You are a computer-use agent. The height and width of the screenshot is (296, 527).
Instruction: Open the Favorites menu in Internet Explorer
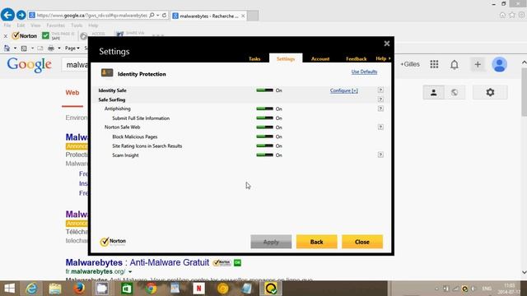tap(55, 25)
